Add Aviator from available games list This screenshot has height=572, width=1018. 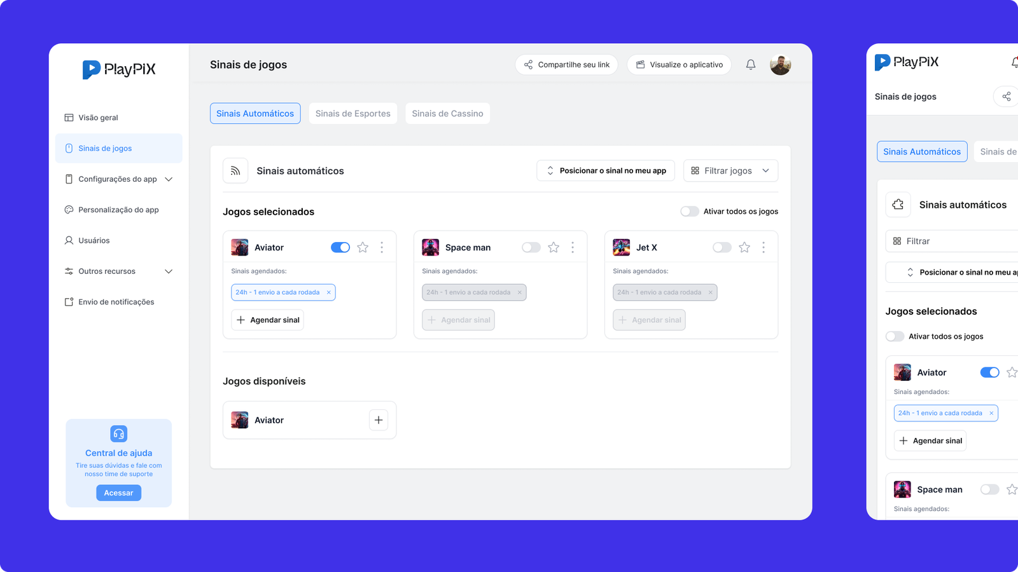pyautogui.click(x=379, y=420)
